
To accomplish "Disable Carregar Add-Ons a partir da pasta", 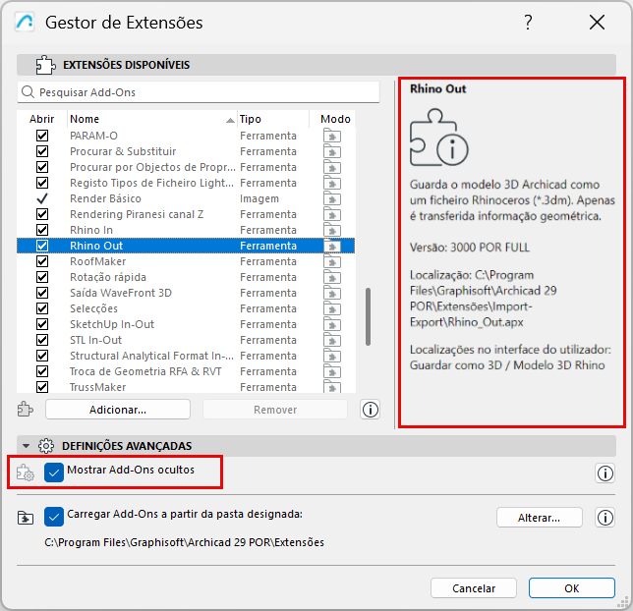I will coord(54,517).
